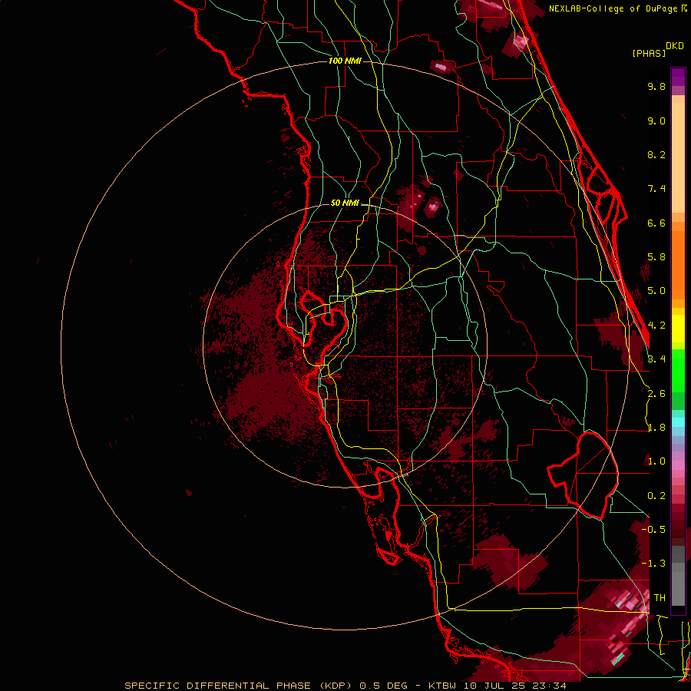Image resolution: width=691 pixels, height=691 pixels.
Task: Click the 0.5 DEG elevation text
Action: (x=383, y=686)
